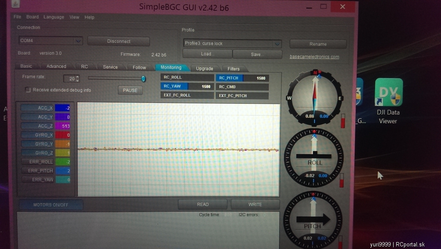Toggle the ACC_Z graph channel
This screenshot has width=441, height=249.
tap(37, 126)
